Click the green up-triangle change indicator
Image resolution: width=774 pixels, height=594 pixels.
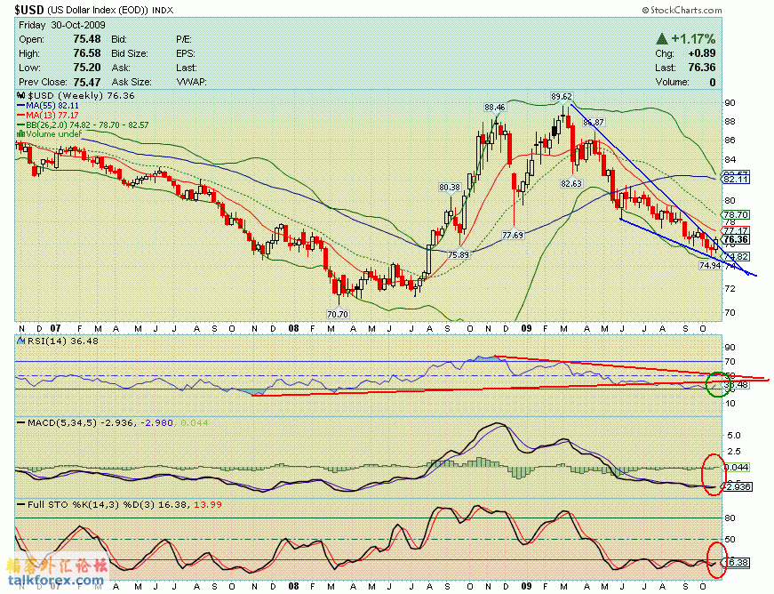(x=662, y=38)
